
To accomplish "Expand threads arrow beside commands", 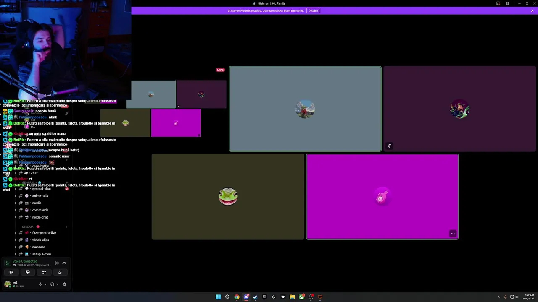I will pos(16,210).
